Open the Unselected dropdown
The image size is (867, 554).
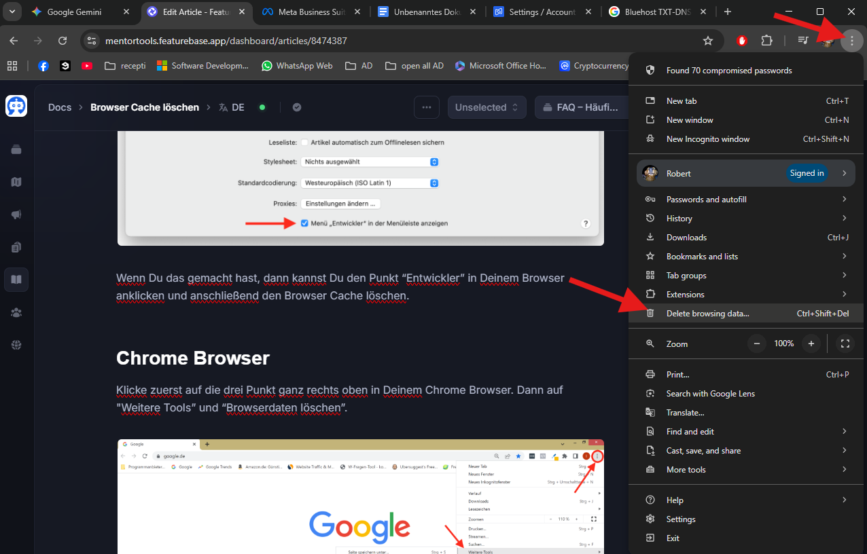tap(486, 107)
